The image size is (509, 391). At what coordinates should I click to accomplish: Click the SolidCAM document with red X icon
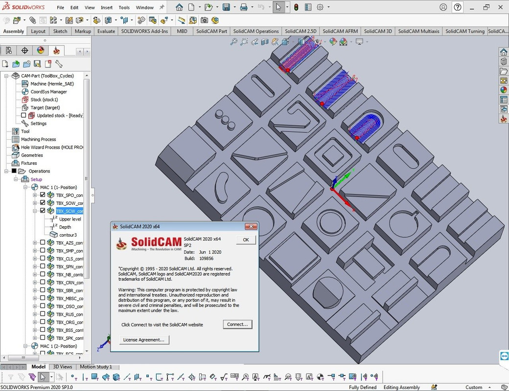point(48,64)
